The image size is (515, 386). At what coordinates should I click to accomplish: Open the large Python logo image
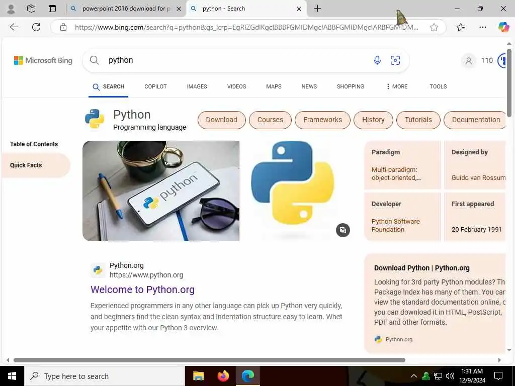pos(292,183)
